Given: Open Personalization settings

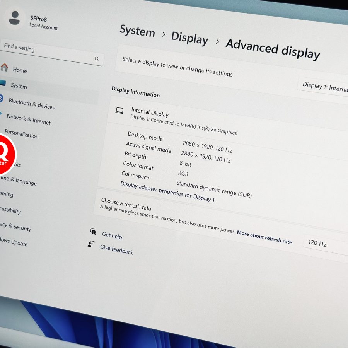Looking at the screenshot, I should coord(22,134).
